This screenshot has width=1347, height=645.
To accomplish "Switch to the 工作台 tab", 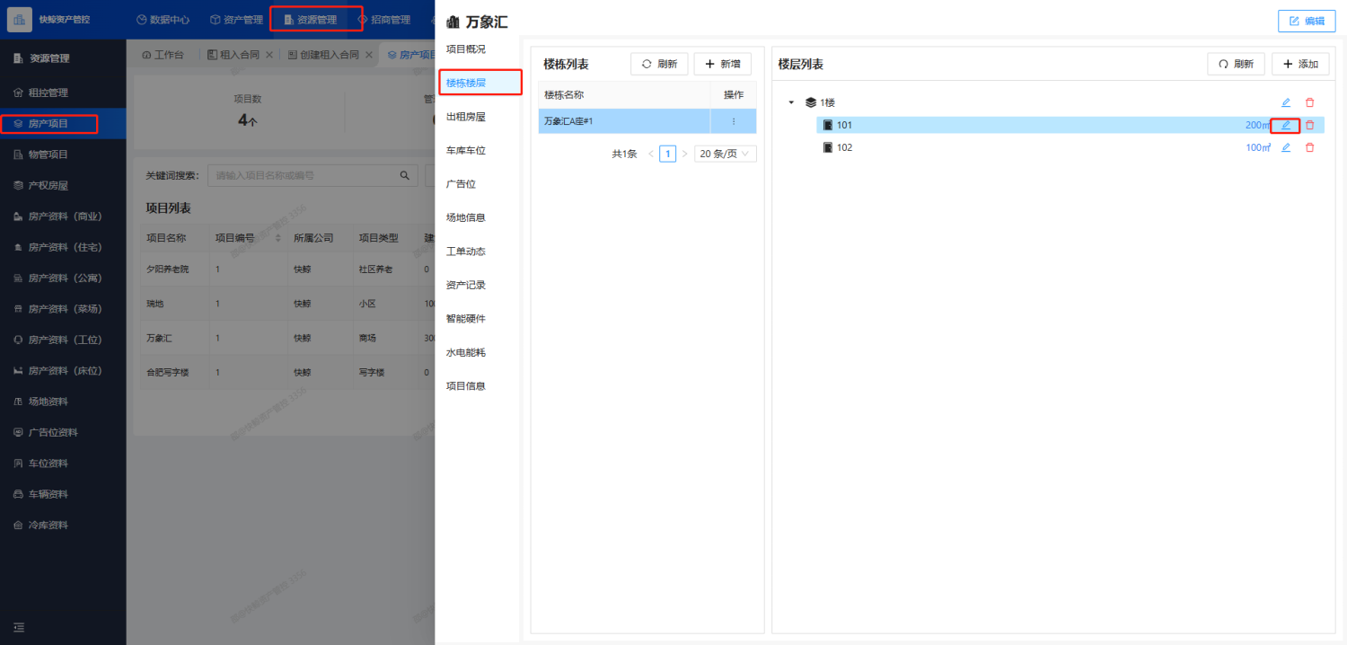I will [x=163, y=55].
